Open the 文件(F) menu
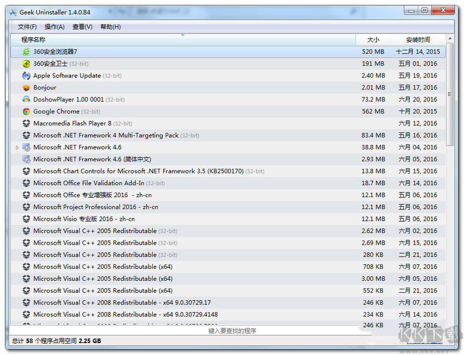The width and height of the screenshot is (464, 355). (27, 26)
